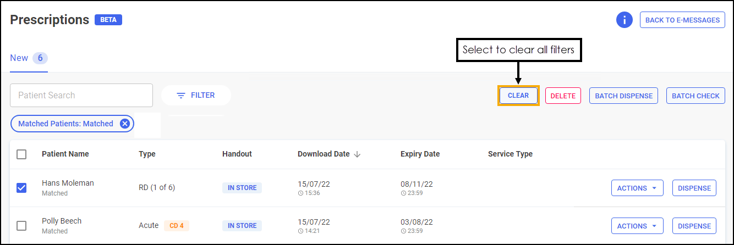Image resolution: width=734 pixels, height=245 pixels.
Task: Click the Download Date sort arrow
Action: click(357, 154)
